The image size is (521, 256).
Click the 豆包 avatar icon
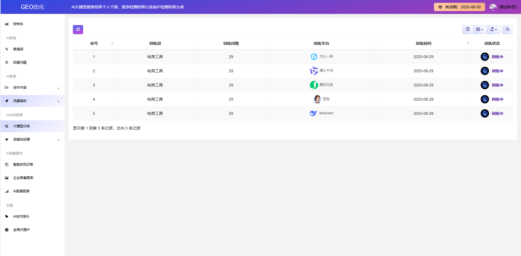click(x=317, y=99)
